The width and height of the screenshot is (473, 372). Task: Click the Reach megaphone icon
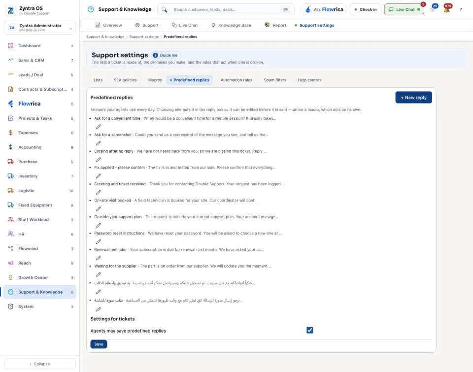10,263
